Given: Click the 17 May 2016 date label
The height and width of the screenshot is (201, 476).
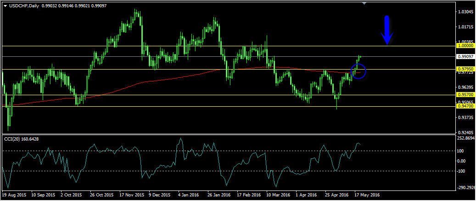Looking at the screenshot, I should [367, 195].
